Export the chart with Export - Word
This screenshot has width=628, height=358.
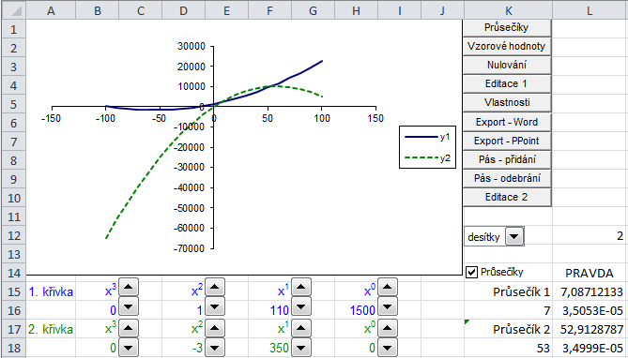(507, 122)
